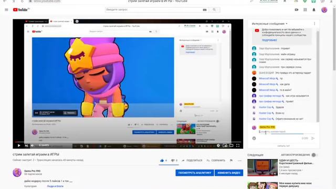This screenshot has width=336, height=189.
Task: Click the СКРЫТЬ ЧАТ hide chat button
Action: pos(283,146)
